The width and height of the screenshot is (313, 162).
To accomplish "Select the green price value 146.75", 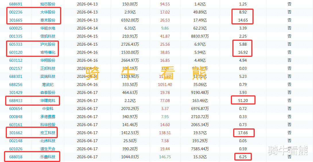I will (165, 157).
